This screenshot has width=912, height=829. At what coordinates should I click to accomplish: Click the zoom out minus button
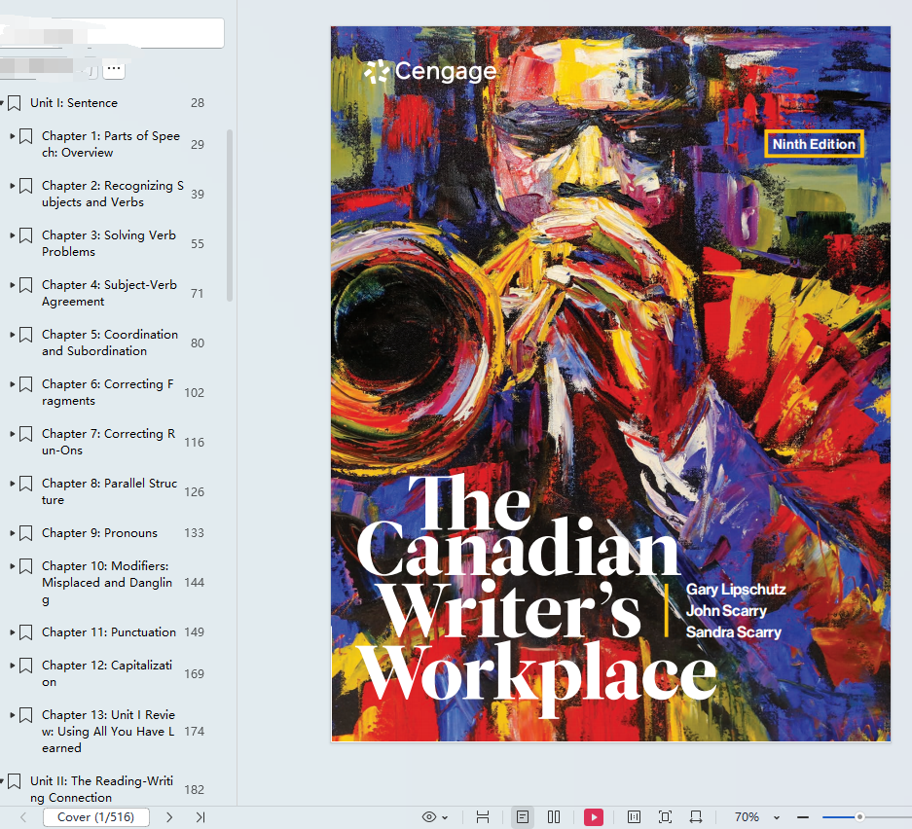click(x=803, y=816)
